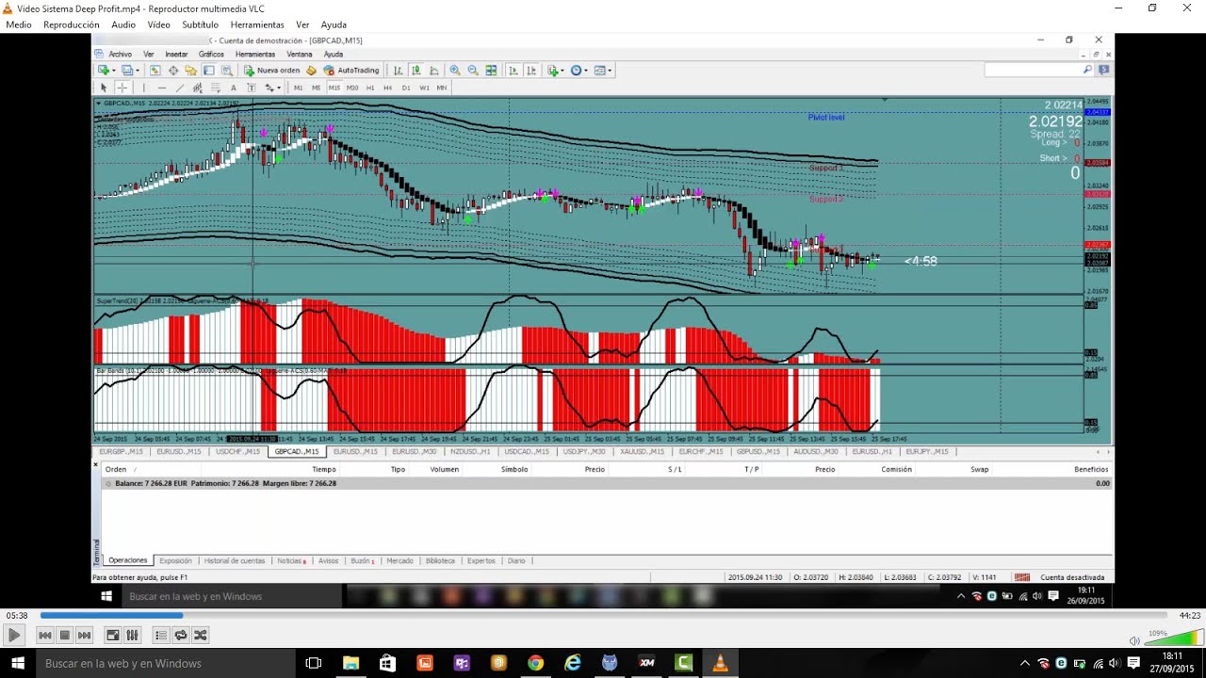The width and height of the screenshot is (1206, 678).
Task: Open Historial de cuentas terminal tab
Action: (x=235, y=561)
